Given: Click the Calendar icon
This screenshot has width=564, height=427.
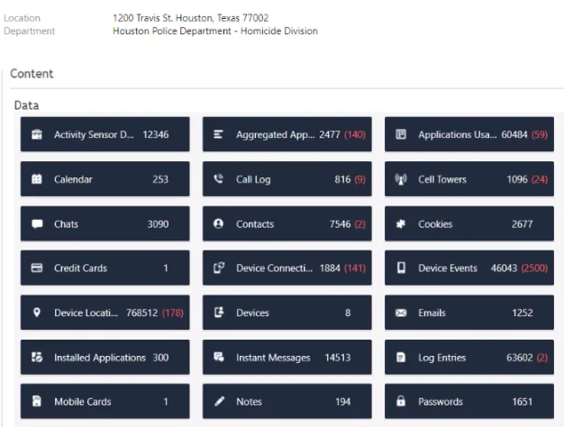Looking at the screenshot, I should click(37, 179).
